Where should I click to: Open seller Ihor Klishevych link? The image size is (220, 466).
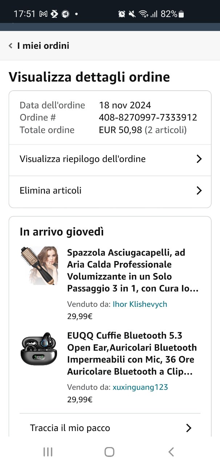click(x=140, y=304)
